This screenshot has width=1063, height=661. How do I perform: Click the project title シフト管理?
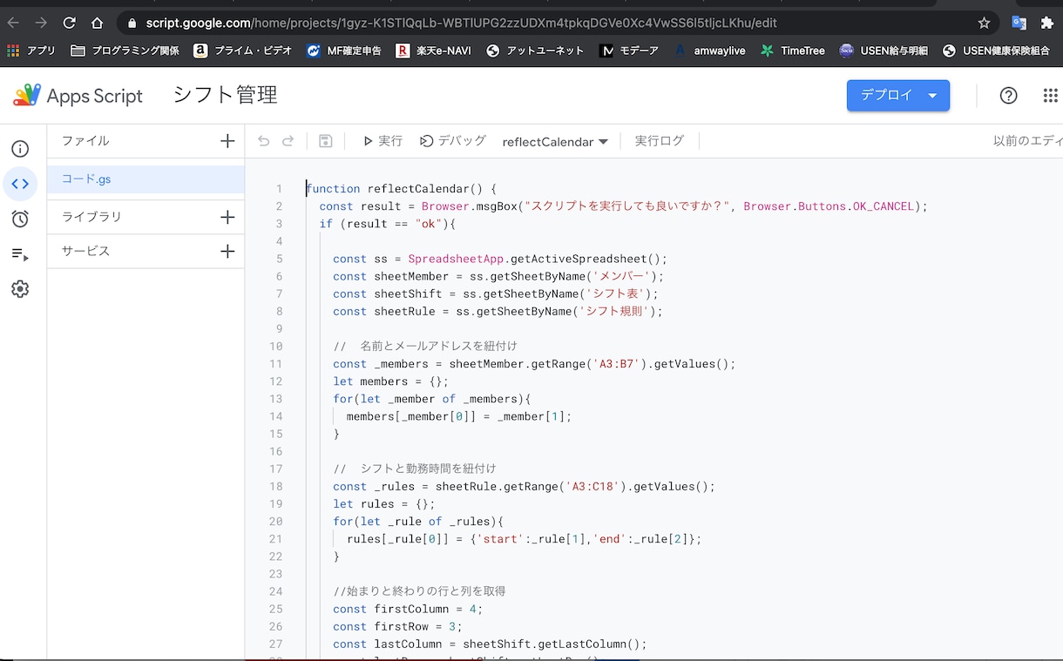(225, 95)
